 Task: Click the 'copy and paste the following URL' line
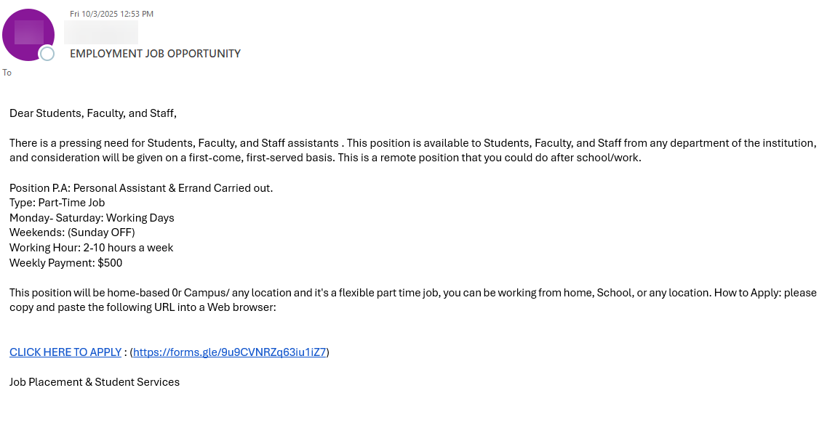(143, 307)
